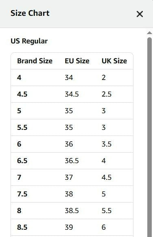Select the UK Size column header
Viewport: 153px width, 237px height.
point(114,61)
